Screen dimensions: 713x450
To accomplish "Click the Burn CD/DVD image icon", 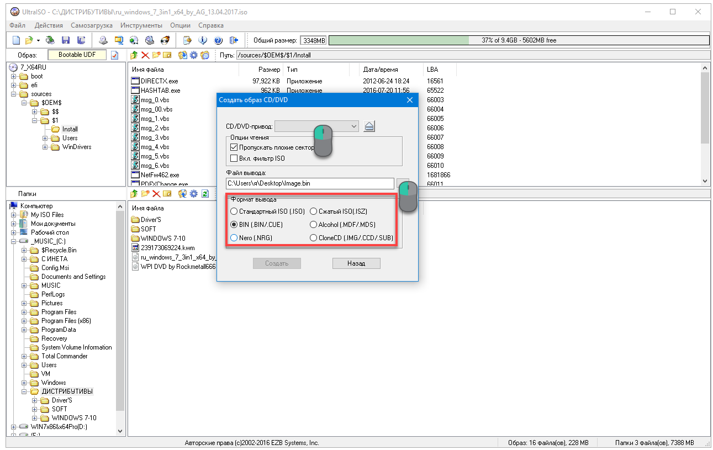I will 165,40.
